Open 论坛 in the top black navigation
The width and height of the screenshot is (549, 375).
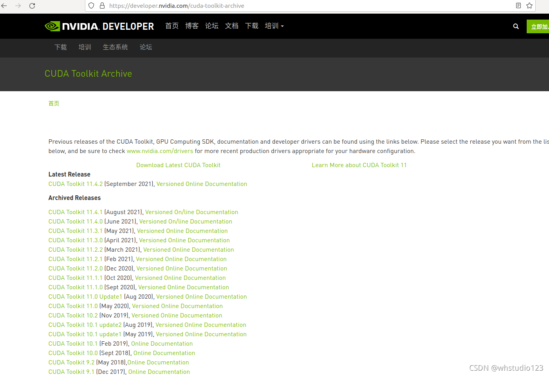click(x=212, y=26)
